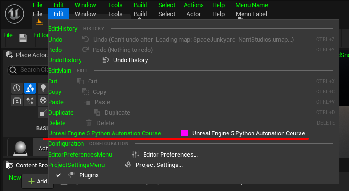Choose the Undo menu entry
Screen dimensions: 349x191
click(x=194, y=40)
